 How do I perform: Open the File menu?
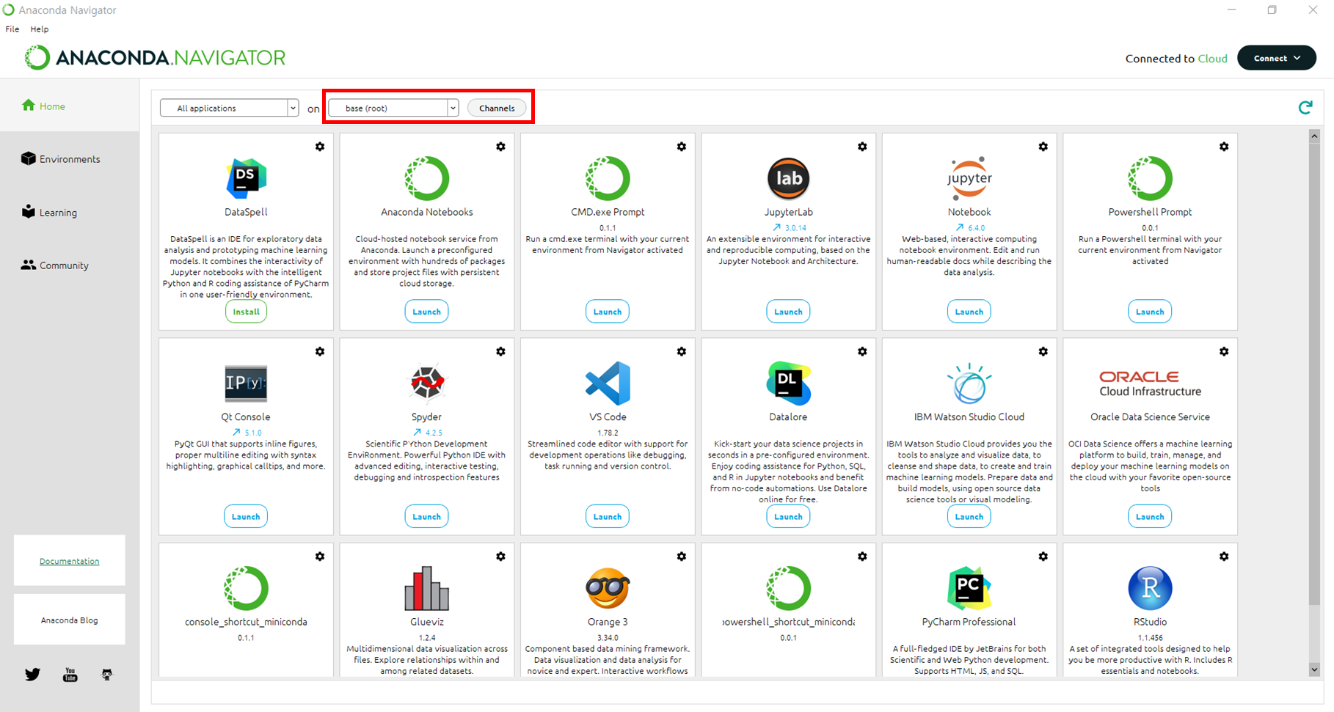12,29
